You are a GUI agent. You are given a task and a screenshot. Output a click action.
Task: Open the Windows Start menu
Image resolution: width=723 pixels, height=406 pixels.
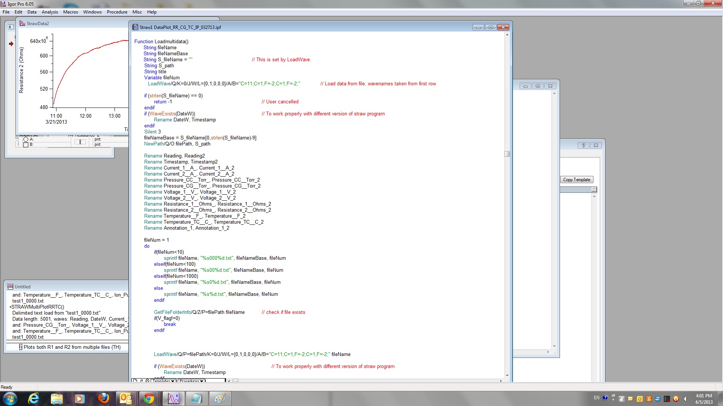tap(10, 398)
